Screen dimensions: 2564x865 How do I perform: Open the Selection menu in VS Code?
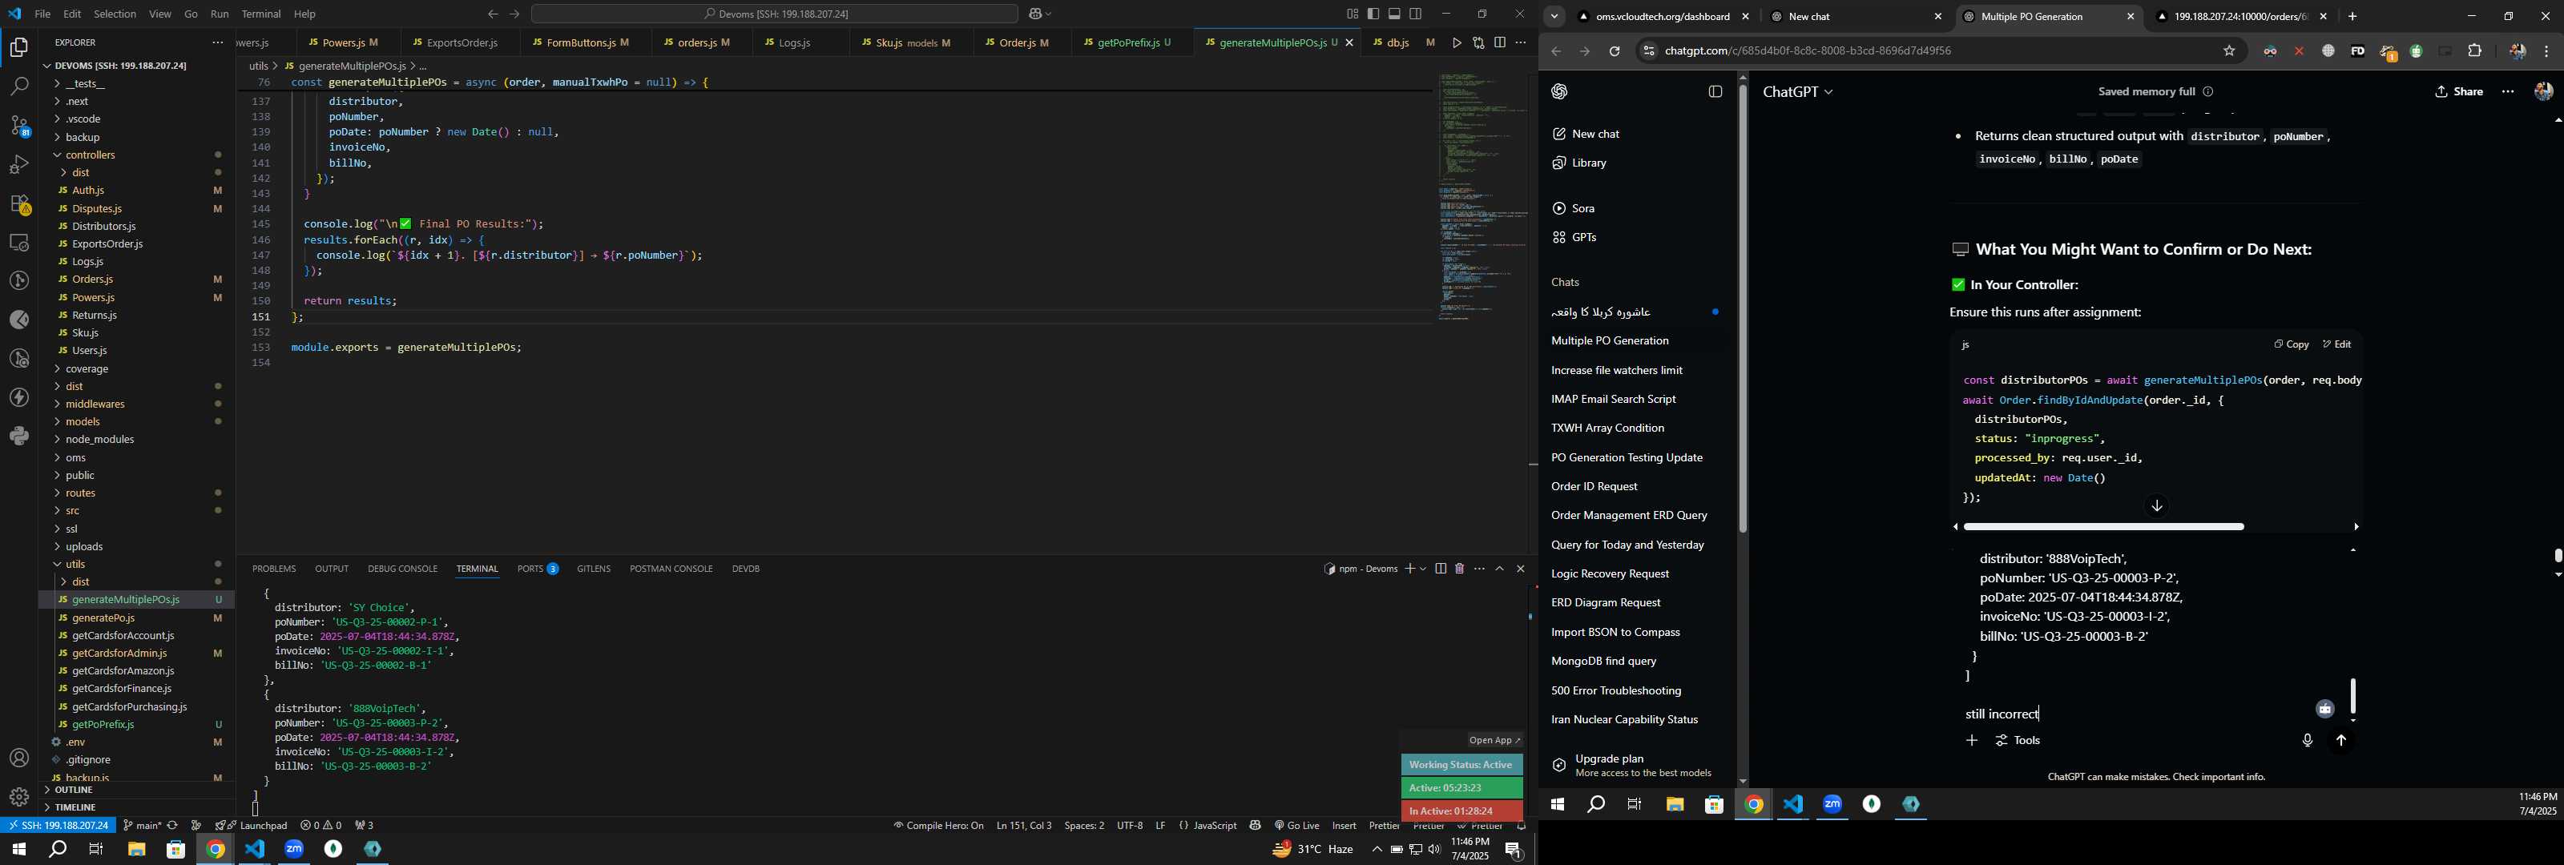click(x=115, y=14)
